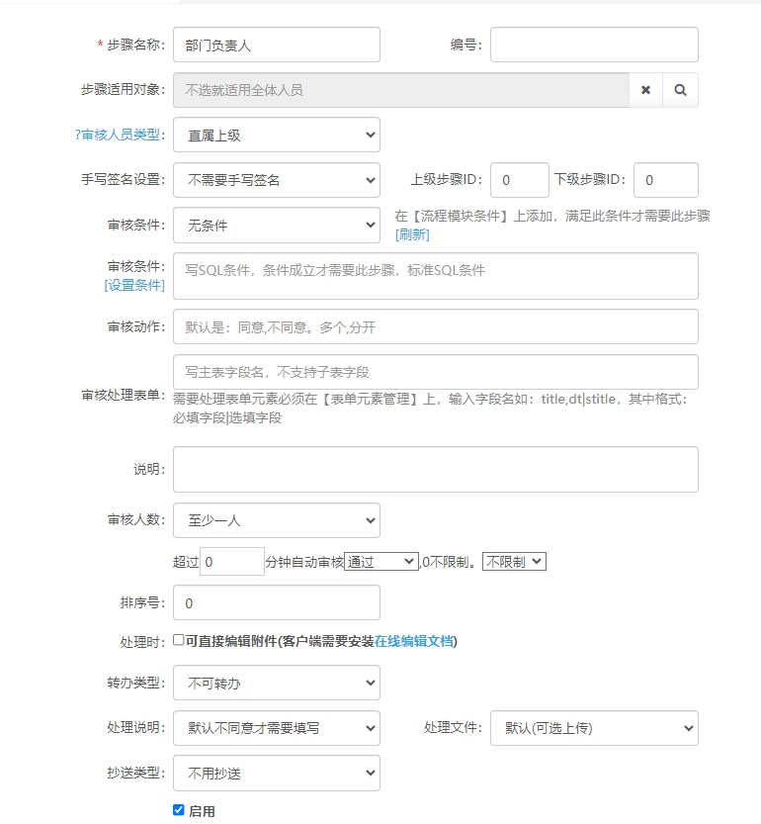Open the search icon for 步骤适用对象
The height and width of the screenshot is (824, 761).
(680, 90)
